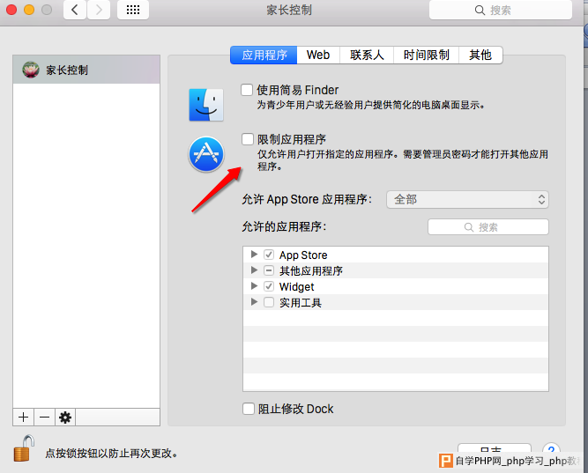This screenshot has height=473, width=588.
Task: Enable the 阻止修改 Dock checkbox
Action: (x=249, y=409)
